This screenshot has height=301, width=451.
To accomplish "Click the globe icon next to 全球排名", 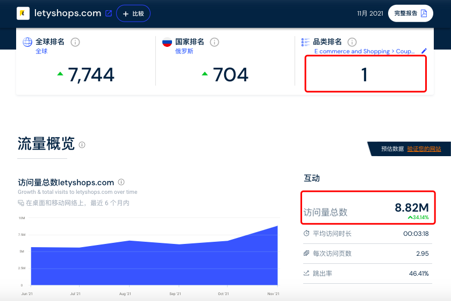I will pyautogui.click(x=27, y=42).
